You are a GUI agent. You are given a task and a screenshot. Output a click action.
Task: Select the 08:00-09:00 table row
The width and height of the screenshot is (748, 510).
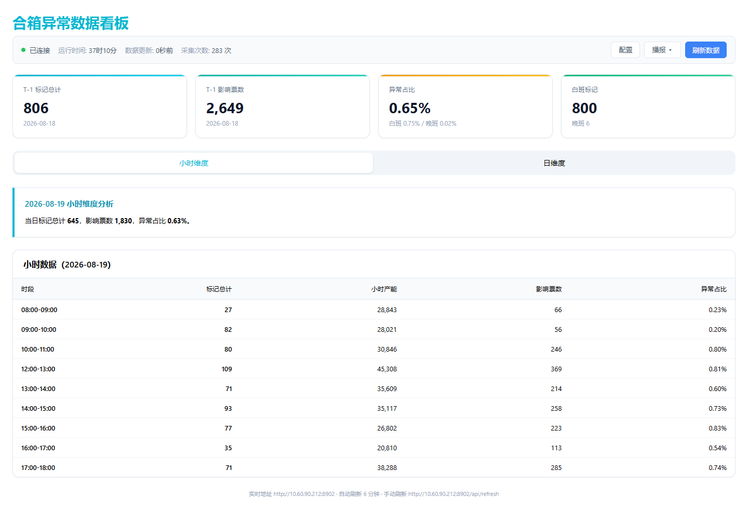374,310
